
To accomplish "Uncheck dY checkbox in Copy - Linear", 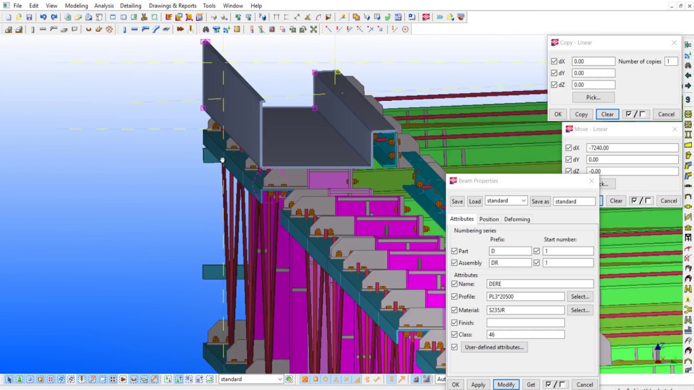I will click(554, 73).
